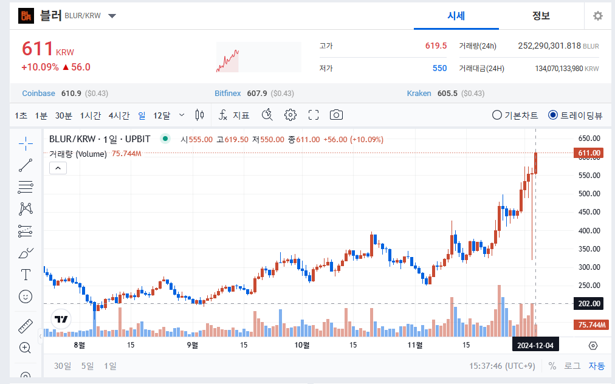The image size is (615, 384).
Task: Toggle 자동 auto scale
Action: (x=597, y=366)
